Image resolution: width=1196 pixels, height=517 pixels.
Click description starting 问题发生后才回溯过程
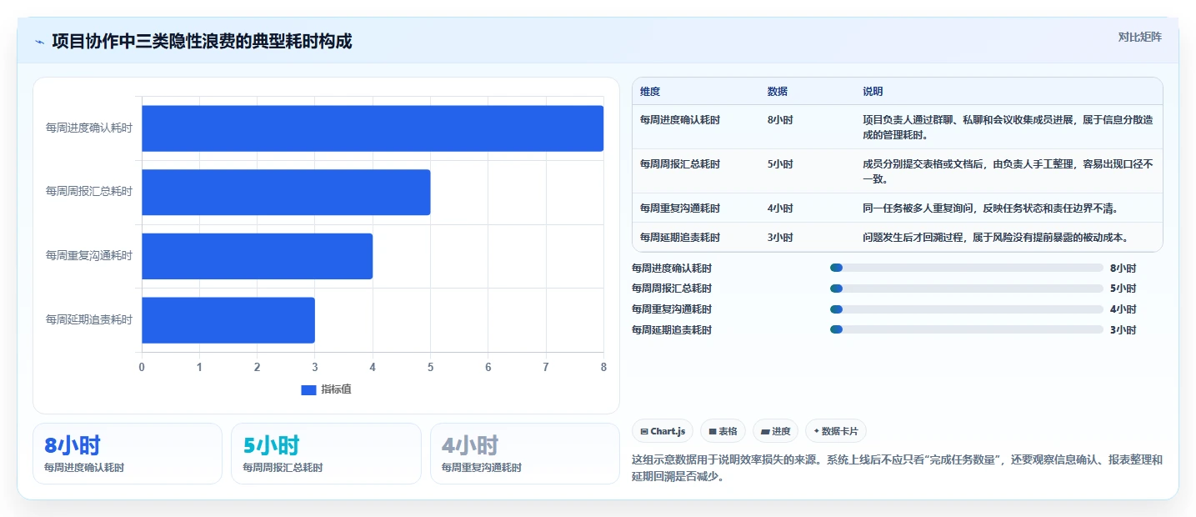[995, 238]
